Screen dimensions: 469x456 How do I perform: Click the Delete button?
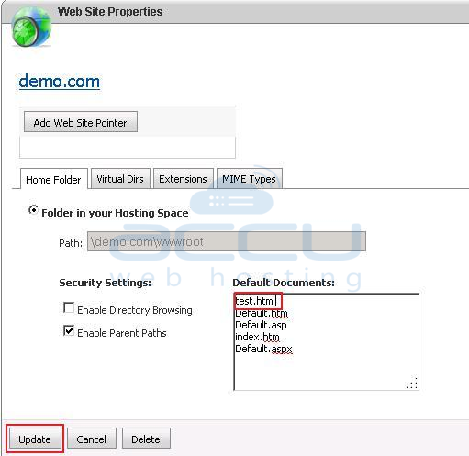click(146, 439)
